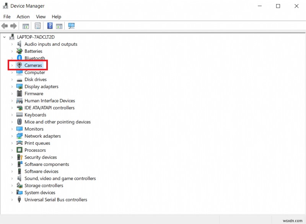Image resolution: width=306 pixels, height=224 pixels.
Task: Scan for hardware changes via toolbar icon
Action: (x=71, y=26)
